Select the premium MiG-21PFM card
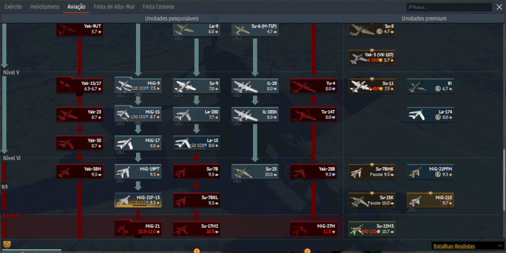Viewport: 506px width, 253px height. [x=431, y=171]
